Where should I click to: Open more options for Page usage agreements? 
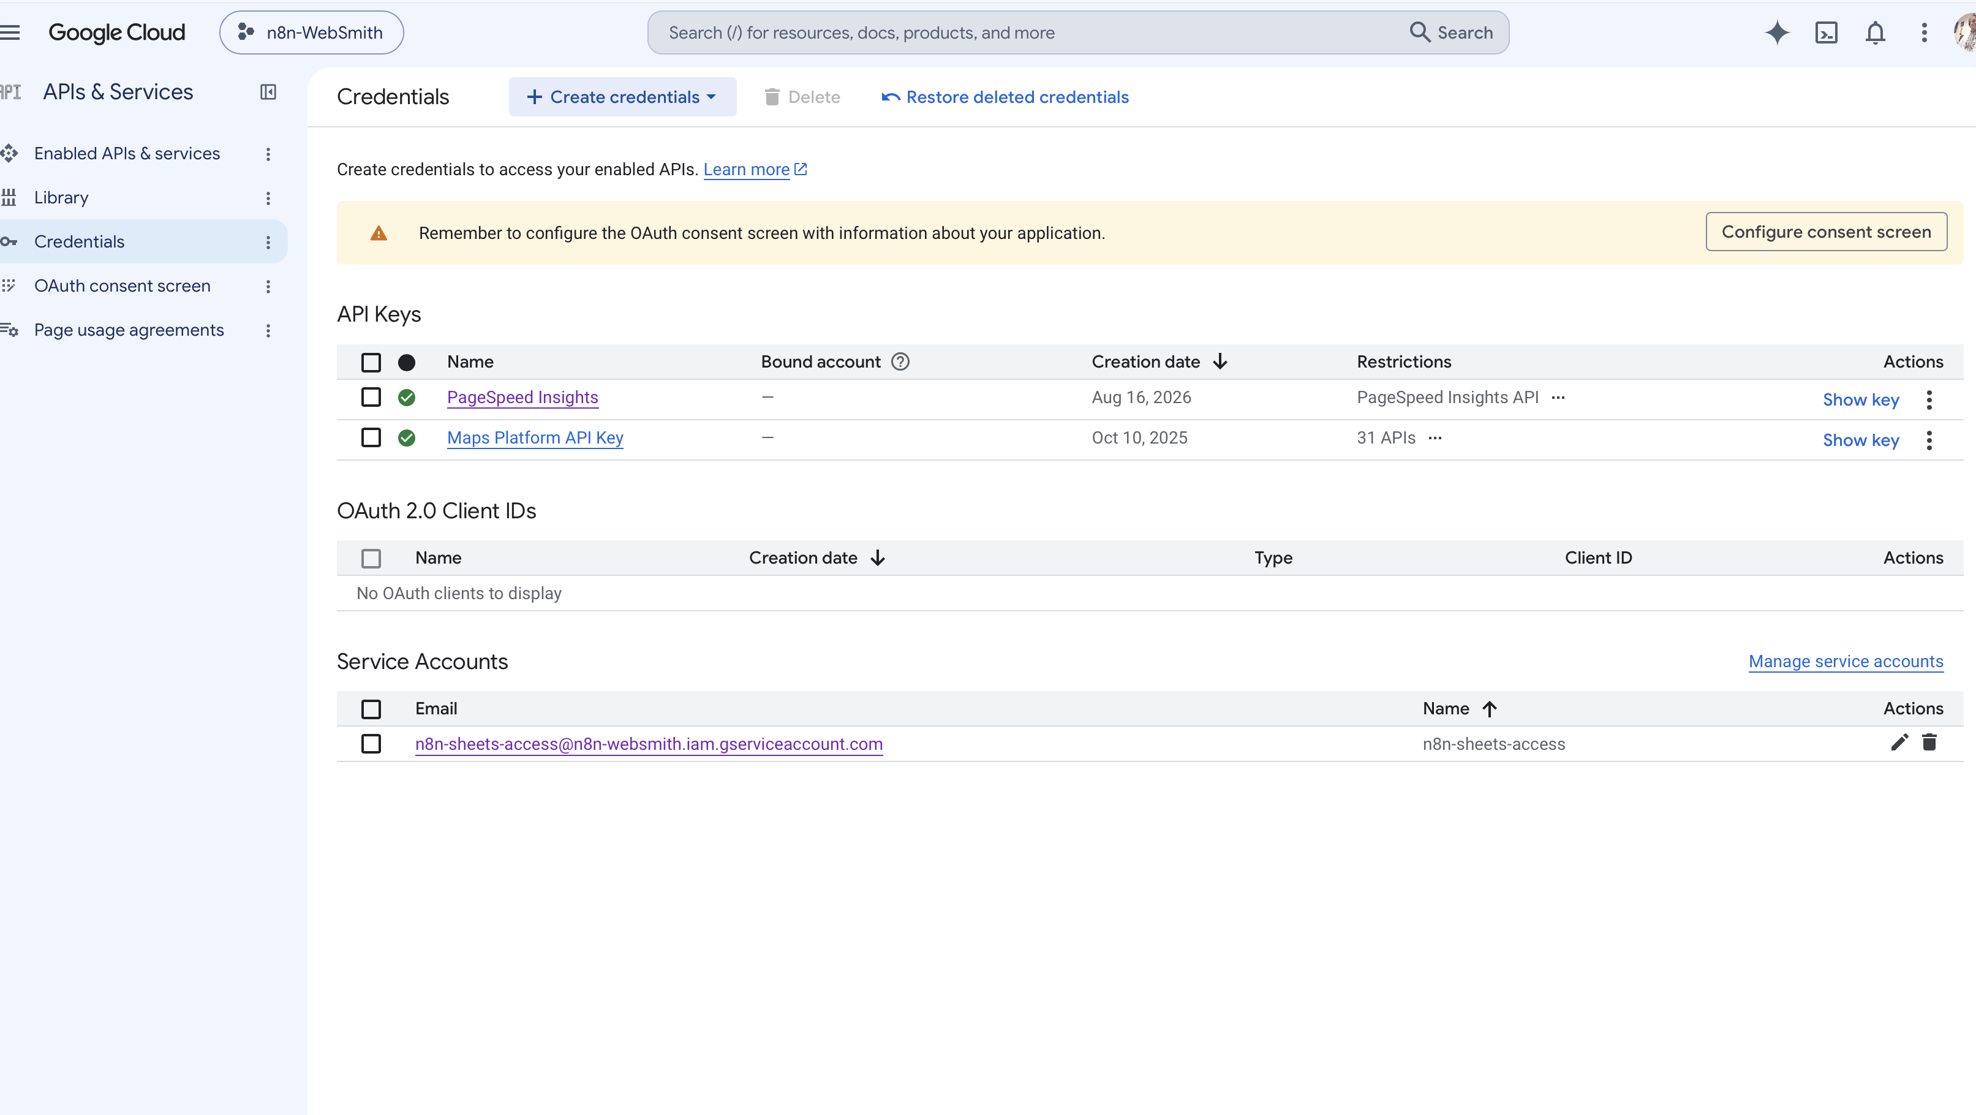coord(268,331)
